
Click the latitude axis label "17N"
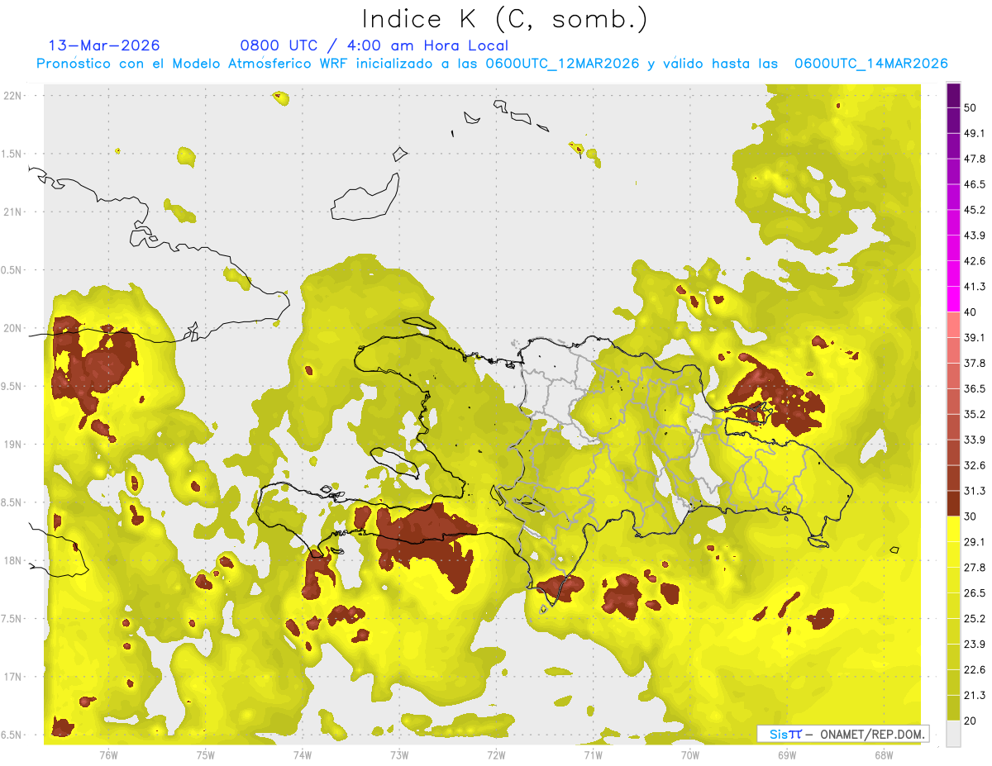coord(13,677)
